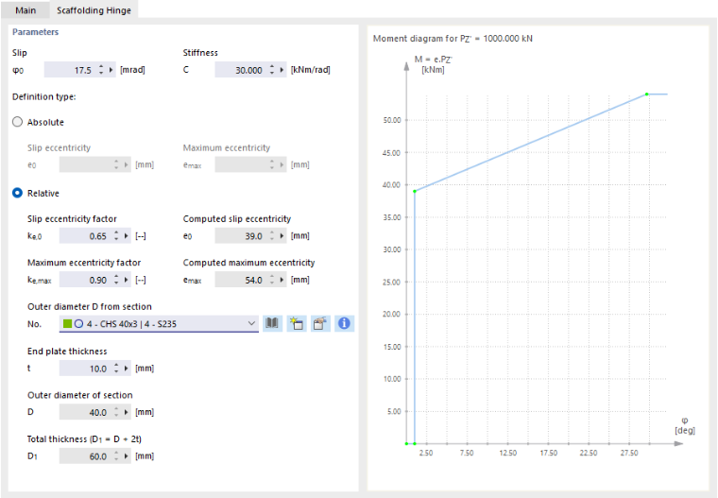Screen dimensions: 718x498
Task: Adjust ke,0 factor spinner arrows
Action: pyautogui.click(x=116, y=236)
